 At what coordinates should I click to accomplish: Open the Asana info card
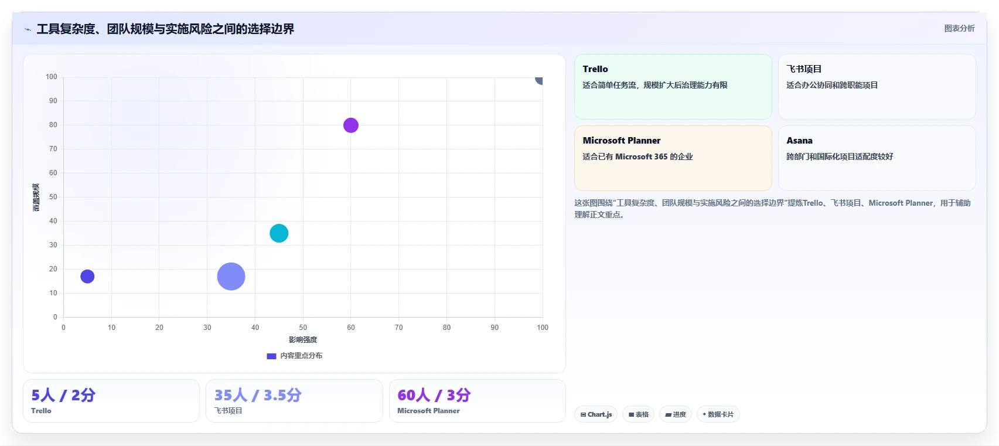click(x=877, y=158)
